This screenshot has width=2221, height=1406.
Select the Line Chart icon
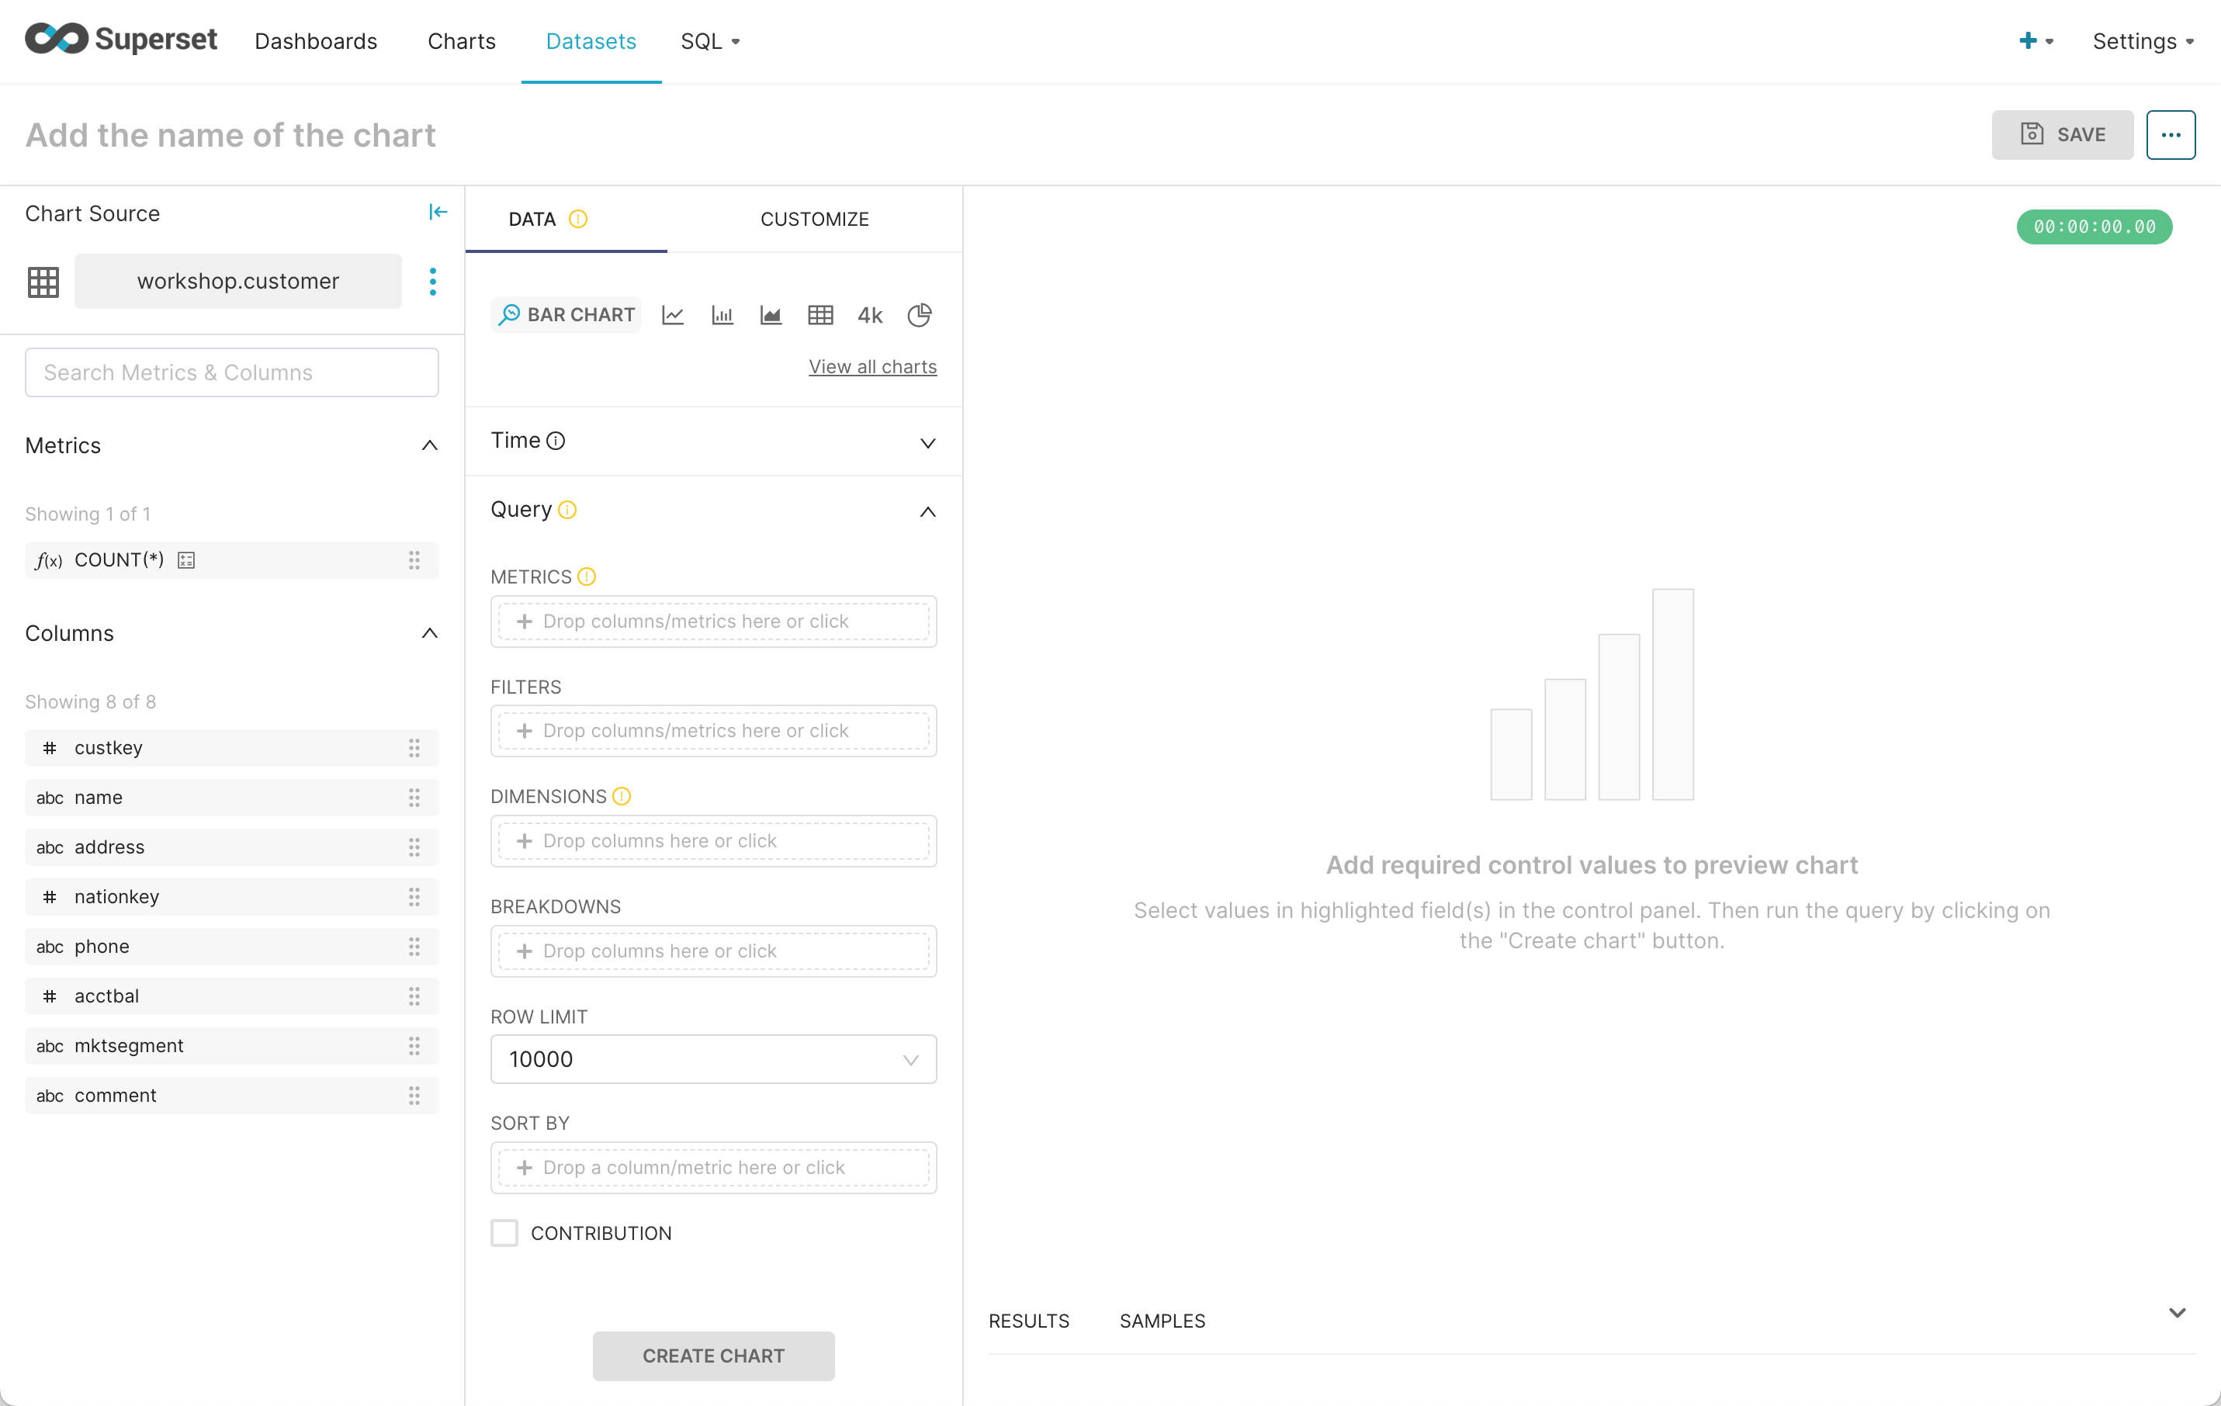coord(672,316)
